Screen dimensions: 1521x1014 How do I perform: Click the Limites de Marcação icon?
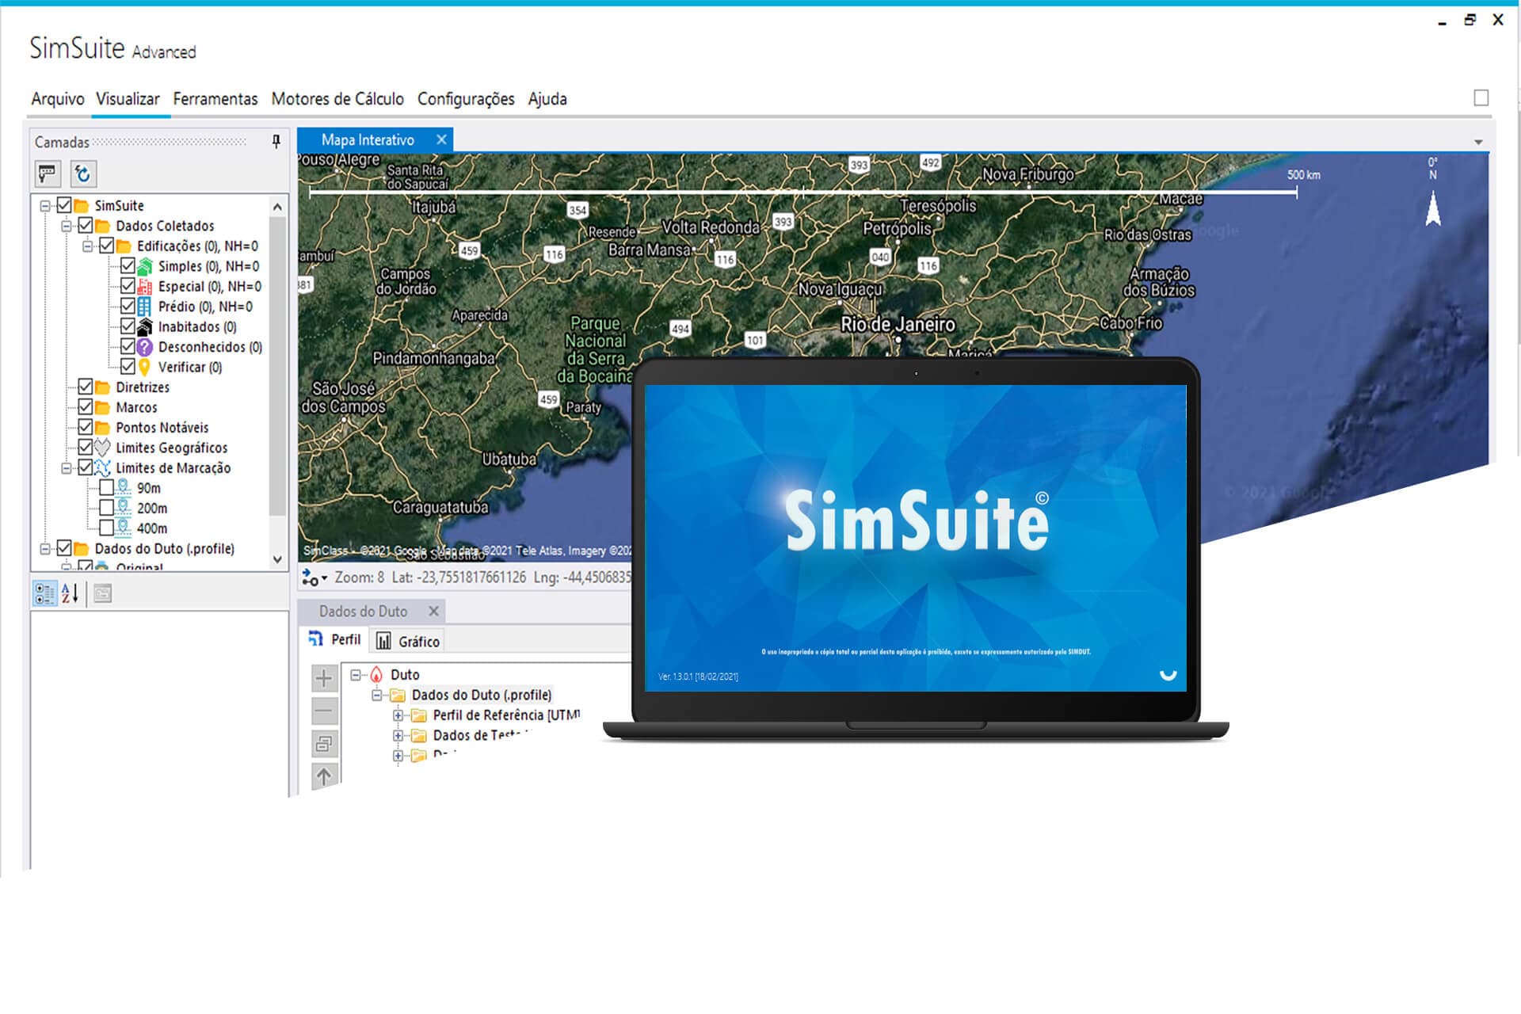[x=102, y=467]
